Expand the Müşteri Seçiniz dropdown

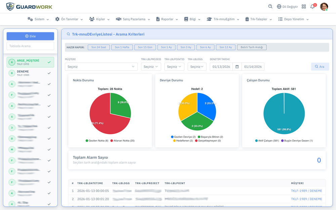tap(101, 67)
